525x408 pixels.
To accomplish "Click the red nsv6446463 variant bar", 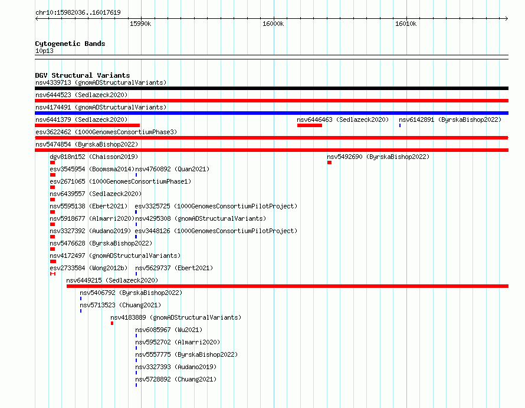I will coord(310,125).
